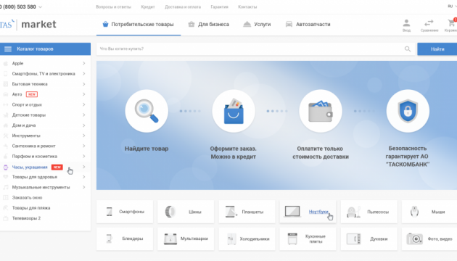The width and height of the screenshot is (457, 261).
Task: Expand the Apple category chevron
Action: point(84,63)
